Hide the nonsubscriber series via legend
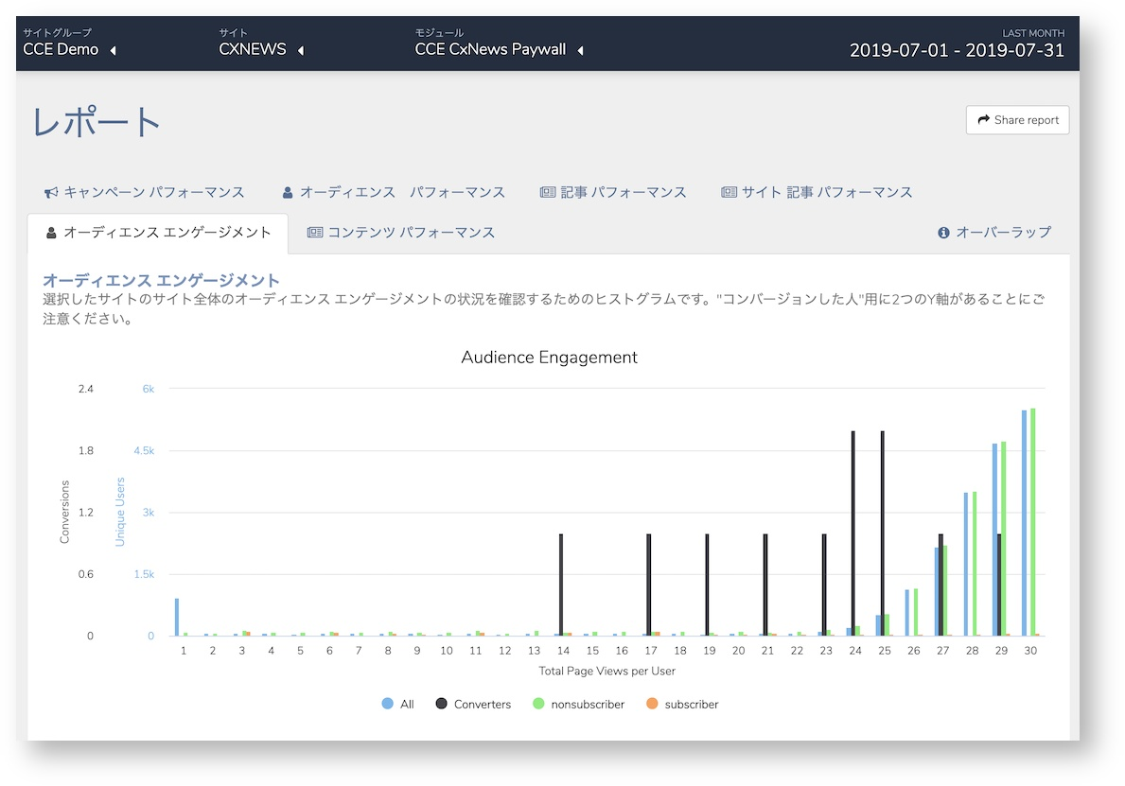Image resolution: width=1125 pixels, height=786 pixels. tap(579, 705)
